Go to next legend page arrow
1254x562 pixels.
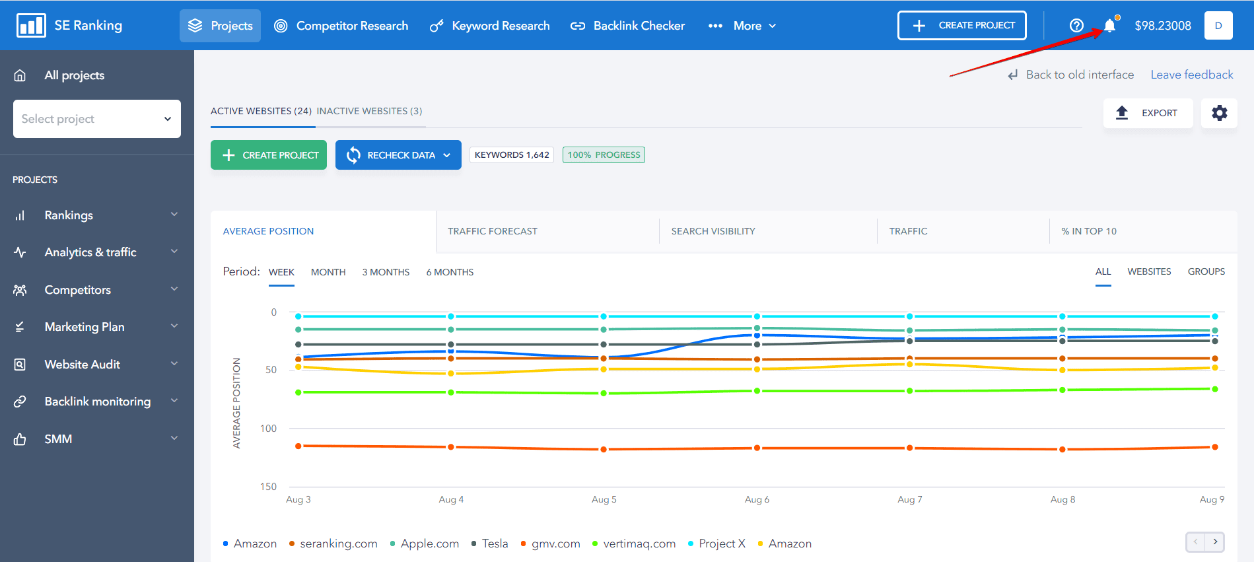pyautogui.click(x=1215, y=542)
